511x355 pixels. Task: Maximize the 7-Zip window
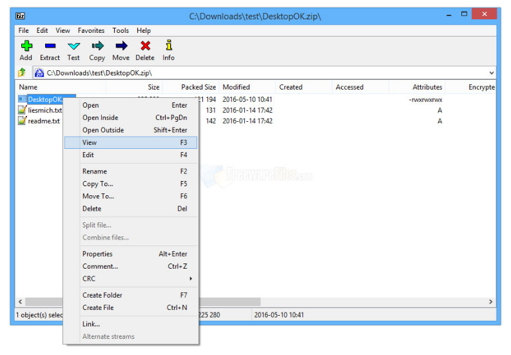464,14
